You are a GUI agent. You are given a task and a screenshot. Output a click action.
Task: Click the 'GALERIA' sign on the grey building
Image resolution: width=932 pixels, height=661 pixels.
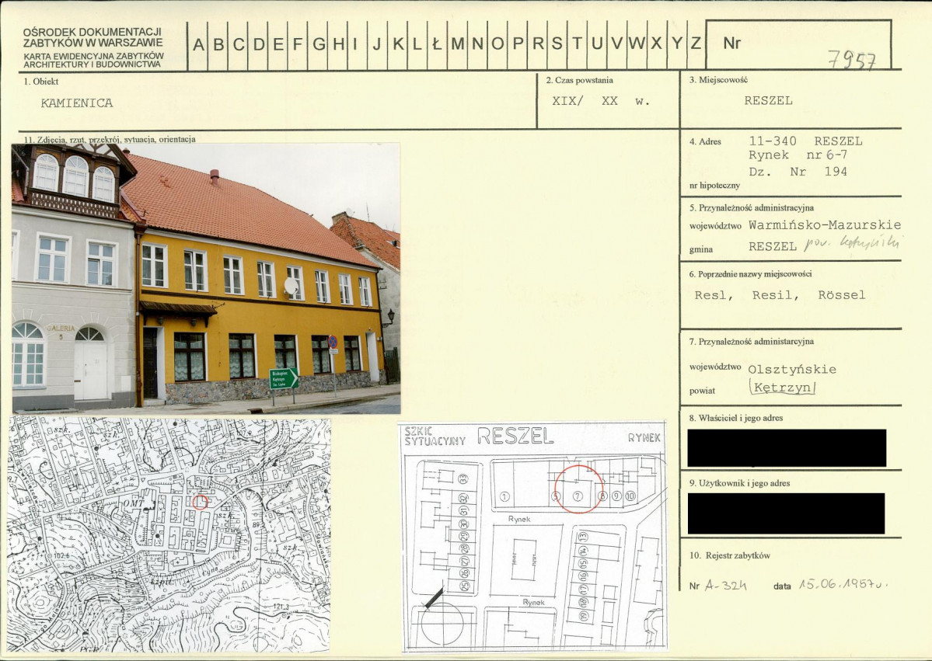(61, 328)
